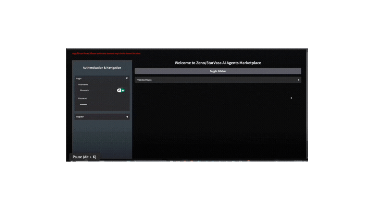Expand the Protected Pages panel

(218, 80)
